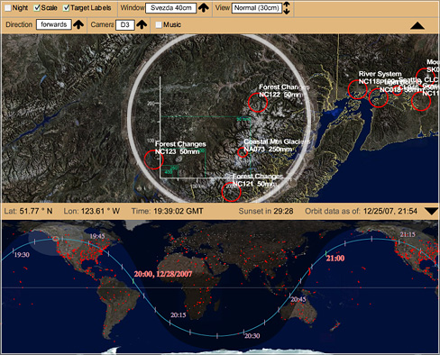Screen dimensions: 440x355
Task: Click the Orbit data date 12/25/07, 21:54
Action: pos(390,211)
